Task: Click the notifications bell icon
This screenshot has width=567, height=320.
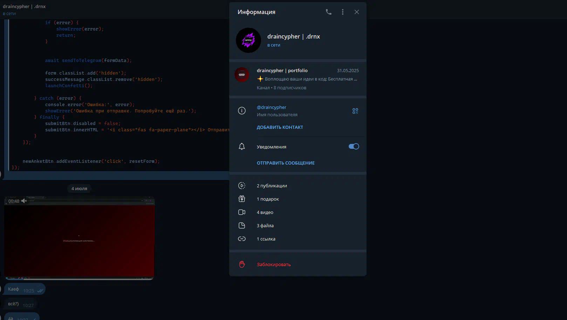Action: [x=242, y=146]
